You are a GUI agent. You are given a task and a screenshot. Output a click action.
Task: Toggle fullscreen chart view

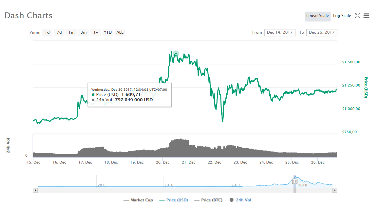(x=357, y=16)
